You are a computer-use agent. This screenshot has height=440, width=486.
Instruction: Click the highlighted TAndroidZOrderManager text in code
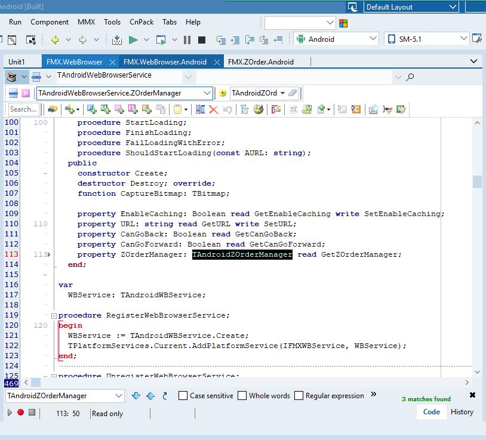tap(242, 254)
